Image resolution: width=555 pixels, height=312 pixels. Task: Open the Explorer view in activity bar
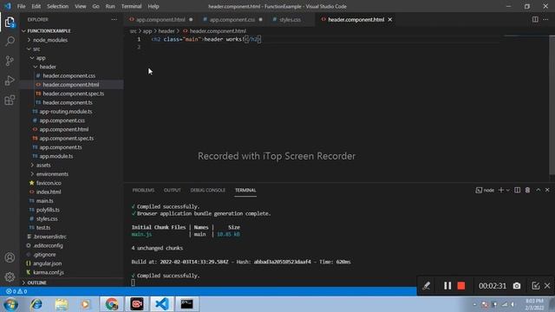point(10,23)
